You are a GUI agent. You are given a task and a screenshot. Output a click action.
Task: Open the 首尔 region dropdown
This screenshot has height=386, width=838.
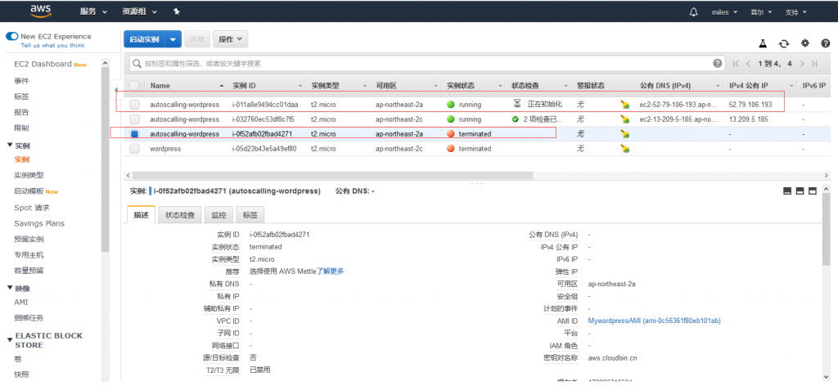[760, 11]
